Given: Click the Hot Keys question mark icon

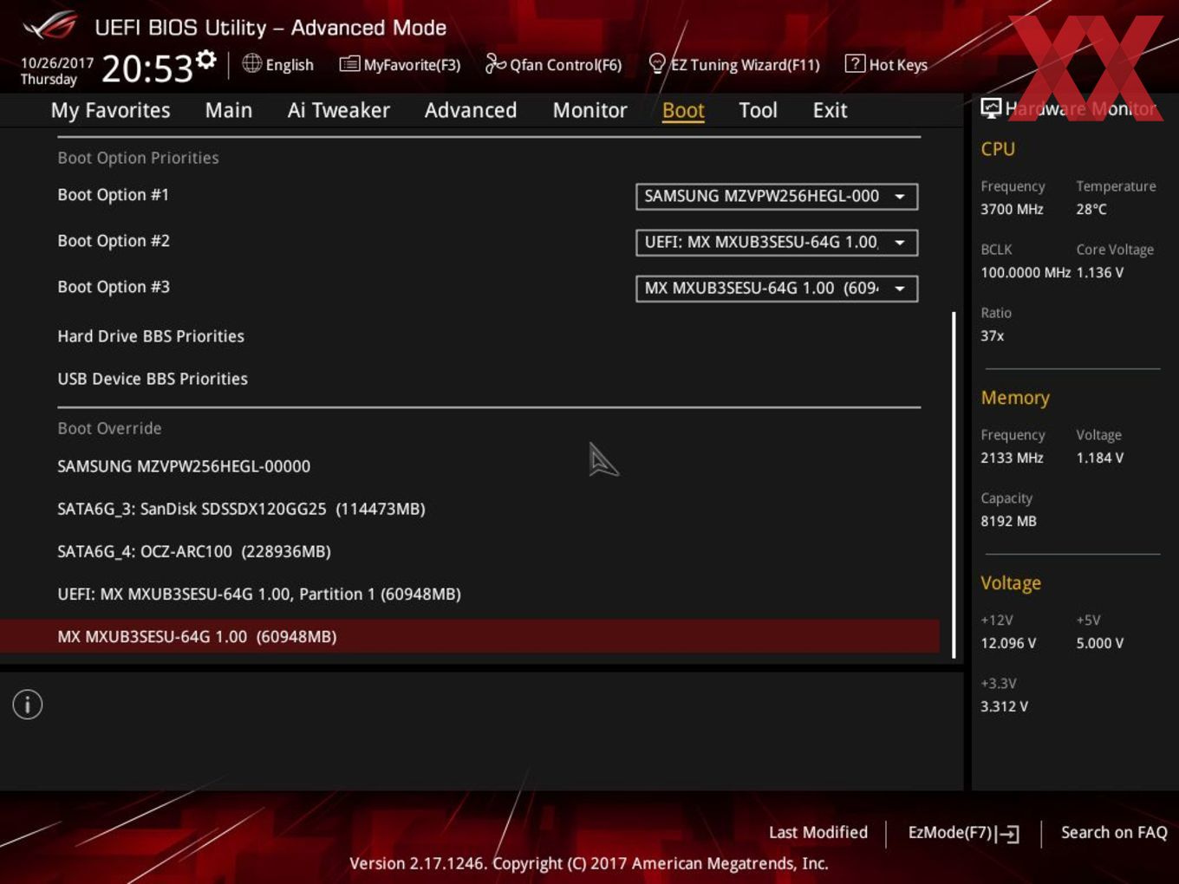Looking at the screenshot, I should [x=855, y=63].
